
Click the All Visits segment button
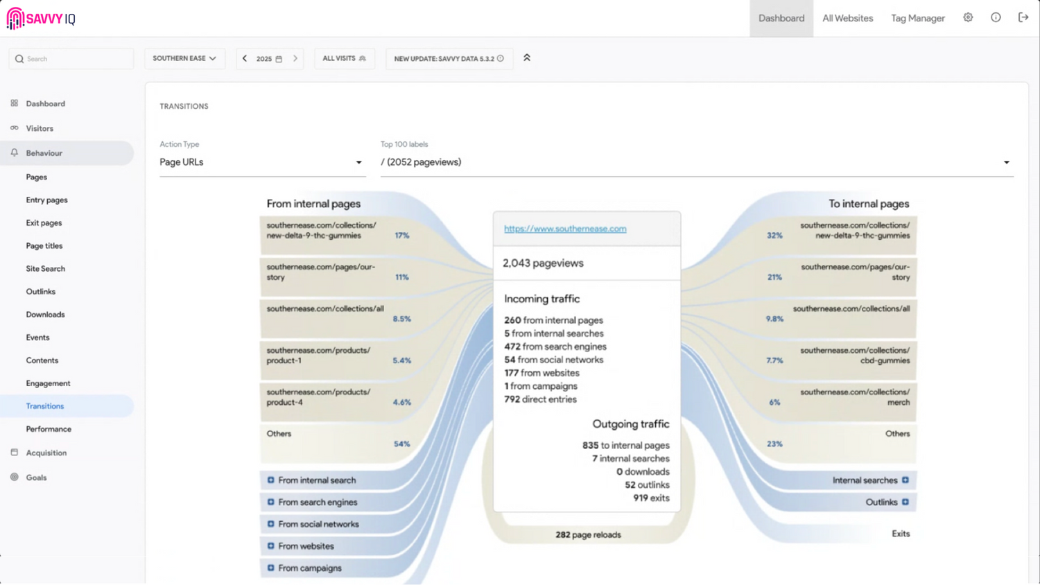(x=344, y=59)
